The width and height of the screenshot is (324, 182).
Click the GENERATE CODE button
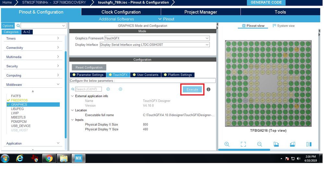[x=266, y=3]
